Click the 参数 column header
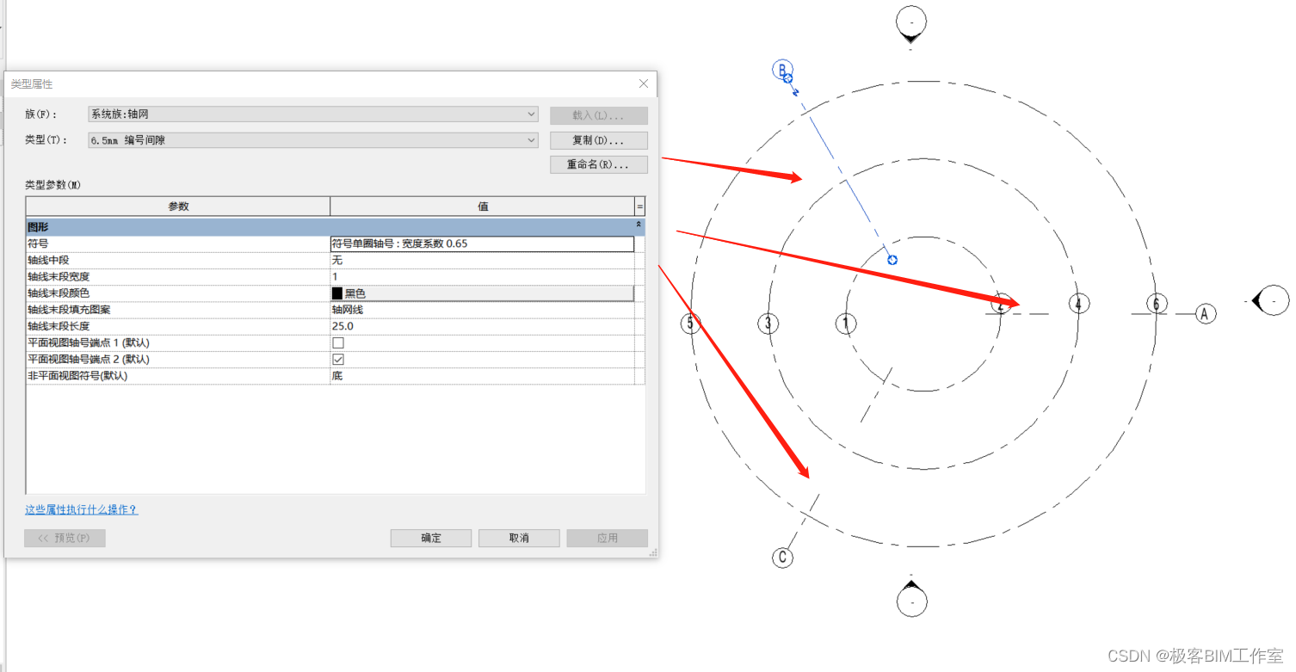The width and height of the screenshot is (1296, 672). [x=178, y=207]
